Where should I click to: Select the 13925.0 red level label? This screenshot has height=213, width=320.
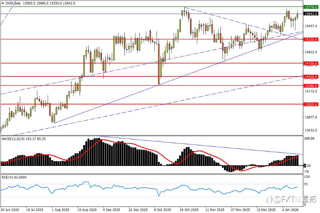point(311,104)
